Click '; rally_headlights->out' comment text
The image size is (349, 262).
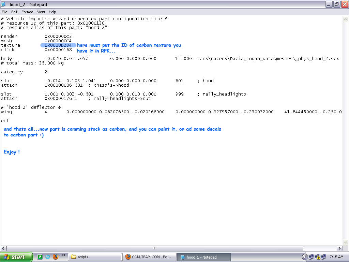[x=119, y=99]
